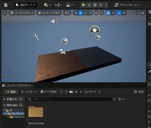Viewport: 151px width, 128px height.
Task: Toggle grid snapping icon
Action: pyautogui.click(x=108, y=13)
